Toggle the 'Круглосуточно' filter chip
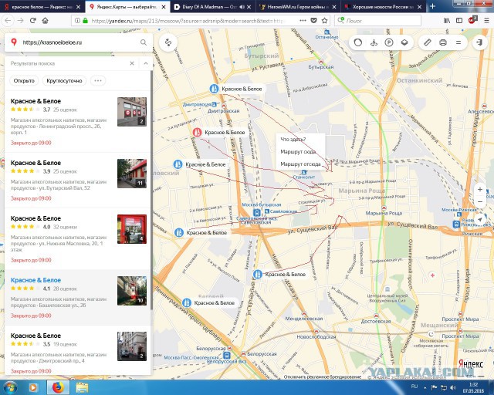This screenshot has width=494, height=395. [x=64, y=81]
